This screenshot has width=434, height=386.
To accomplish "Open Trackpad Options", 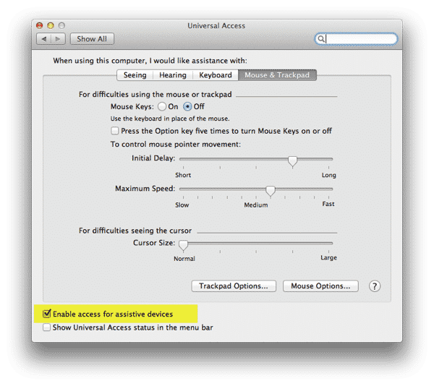I will 233,286.
